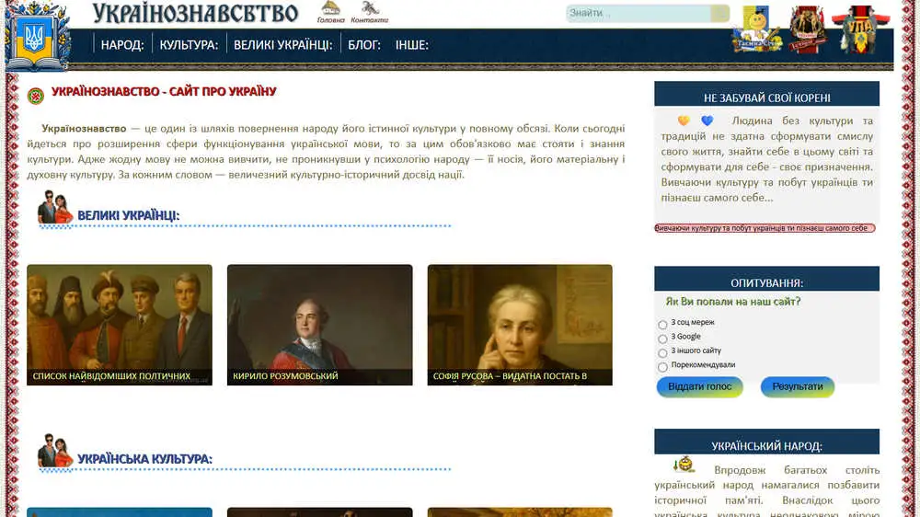Screen dimensions: 920x517
Task: Click the Опитування: panel header
Action: (767, 279)
